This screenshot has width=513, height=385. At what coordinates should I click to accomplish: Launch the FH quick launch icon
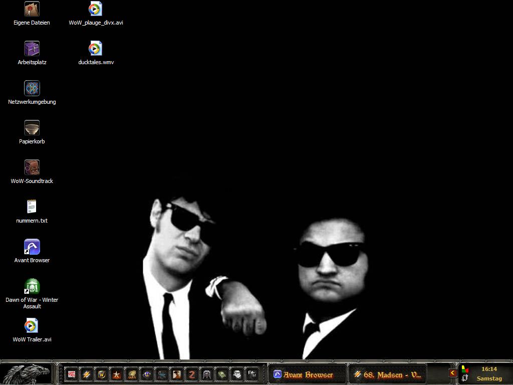(252, 374)
